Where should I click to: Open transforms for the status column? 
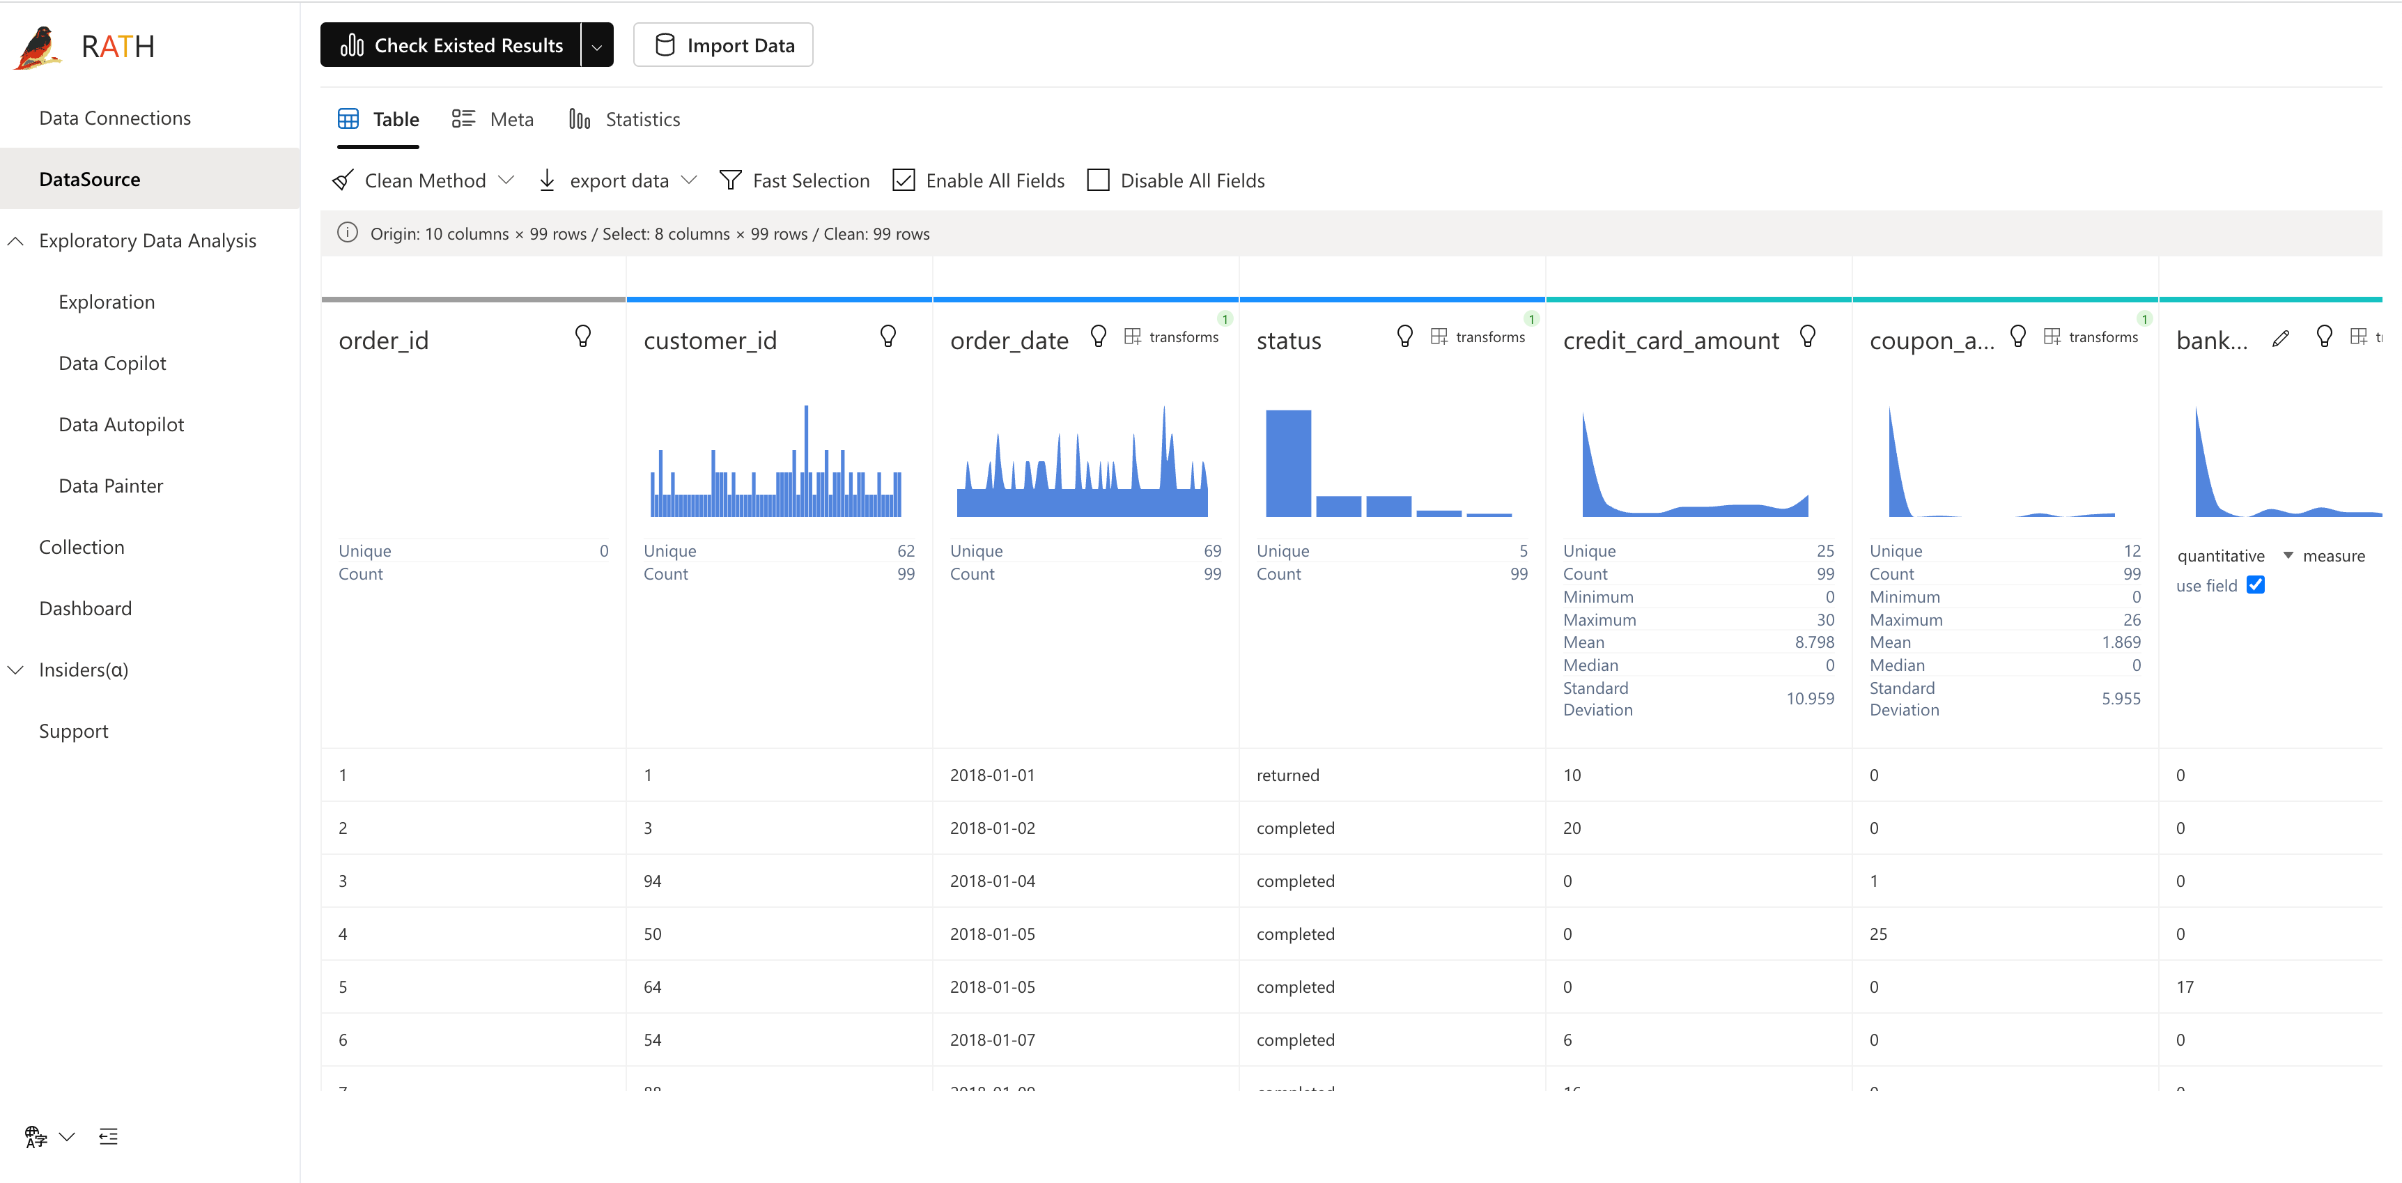1479,337
